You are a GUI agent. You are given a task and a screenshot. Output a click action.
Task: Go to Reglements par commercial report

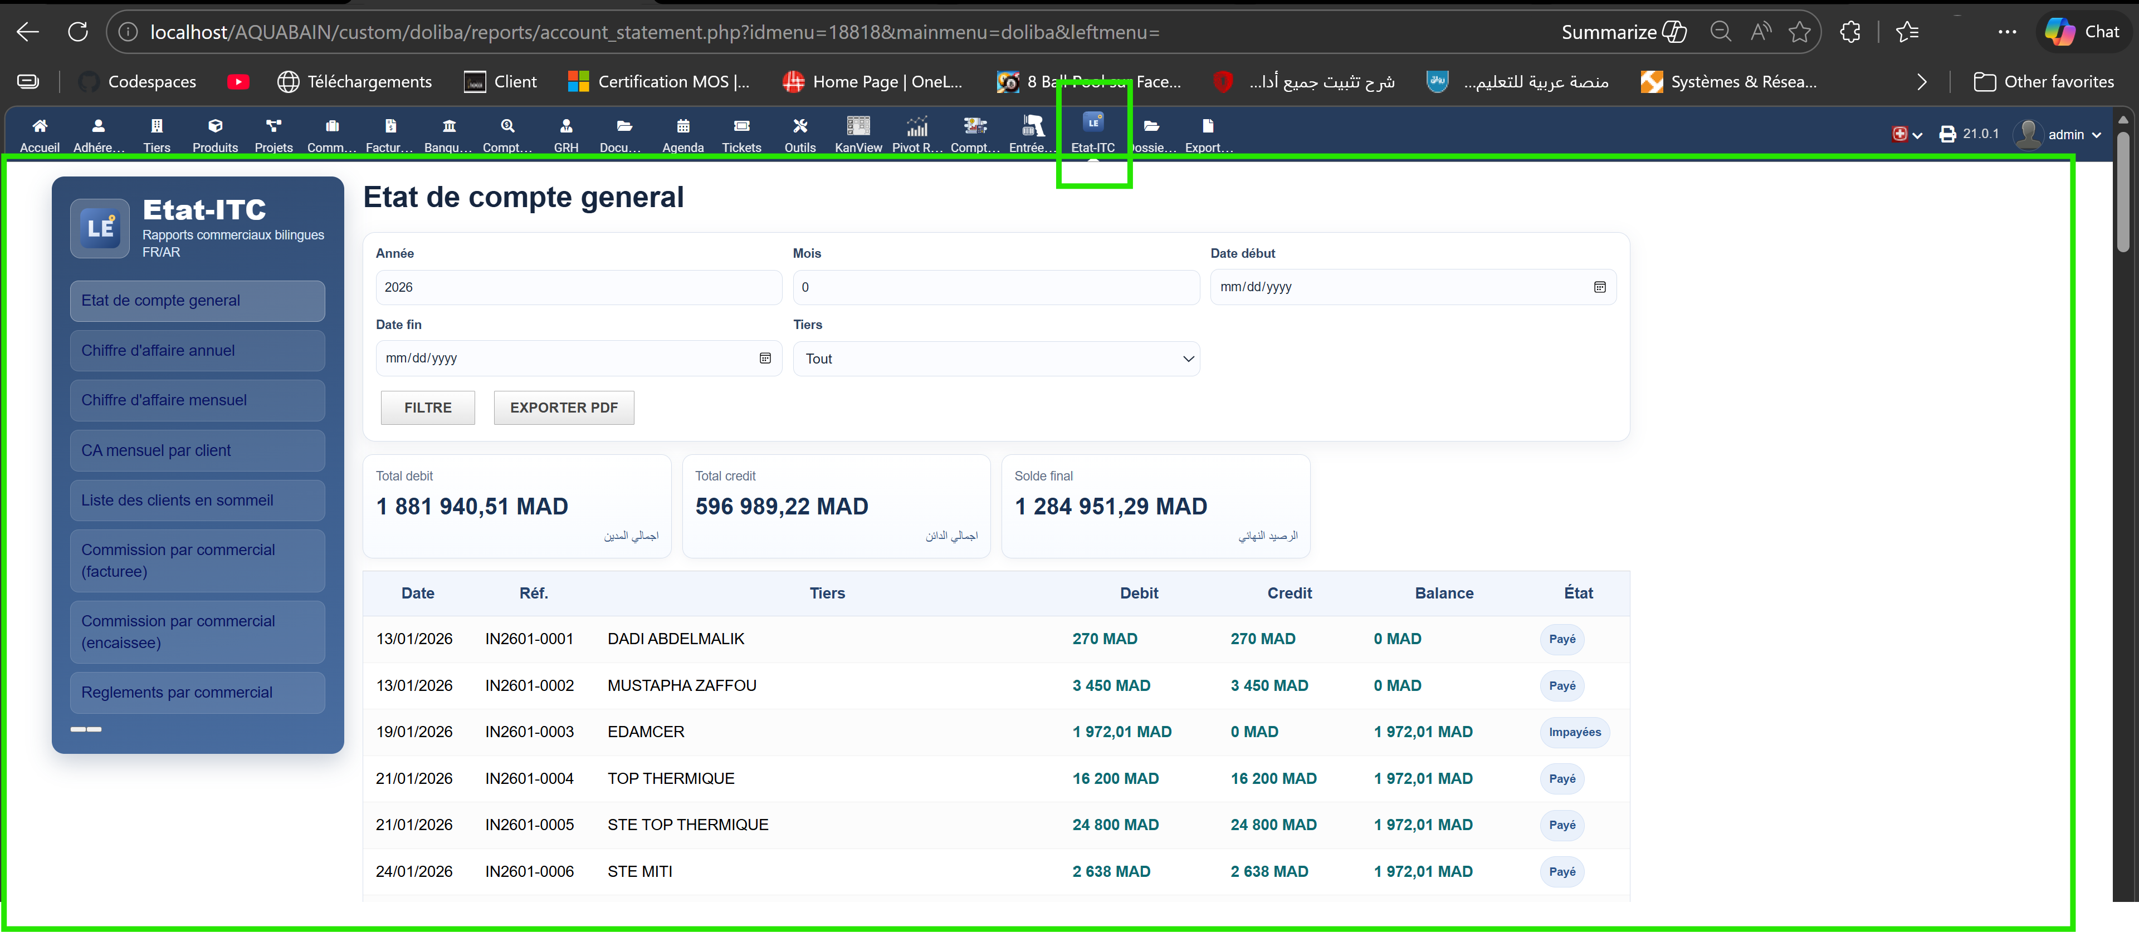pos(198,692)
